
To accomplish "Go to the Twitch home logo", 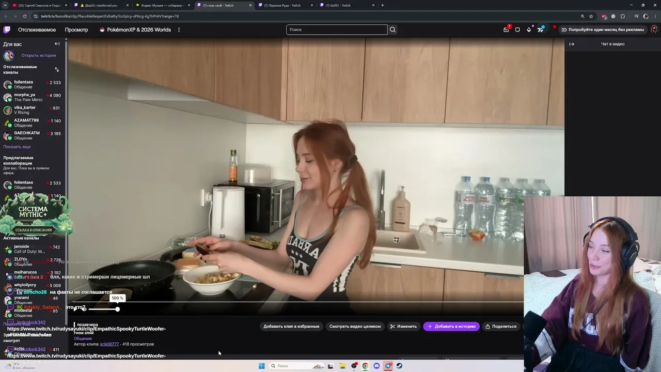I will click(7, 30).
